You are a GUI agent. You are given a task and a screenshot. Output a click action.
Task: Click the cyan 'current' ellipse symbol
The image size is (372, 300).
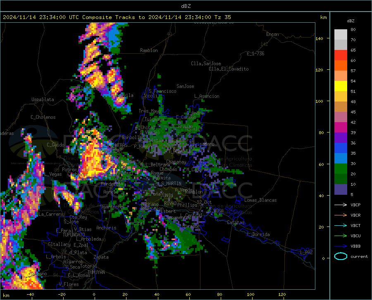pos(341,256)
